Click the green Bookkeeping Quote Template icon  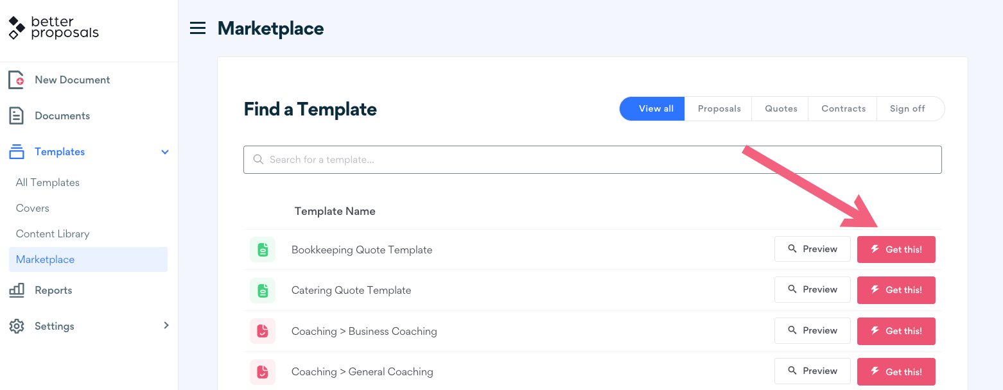[263, 250]
